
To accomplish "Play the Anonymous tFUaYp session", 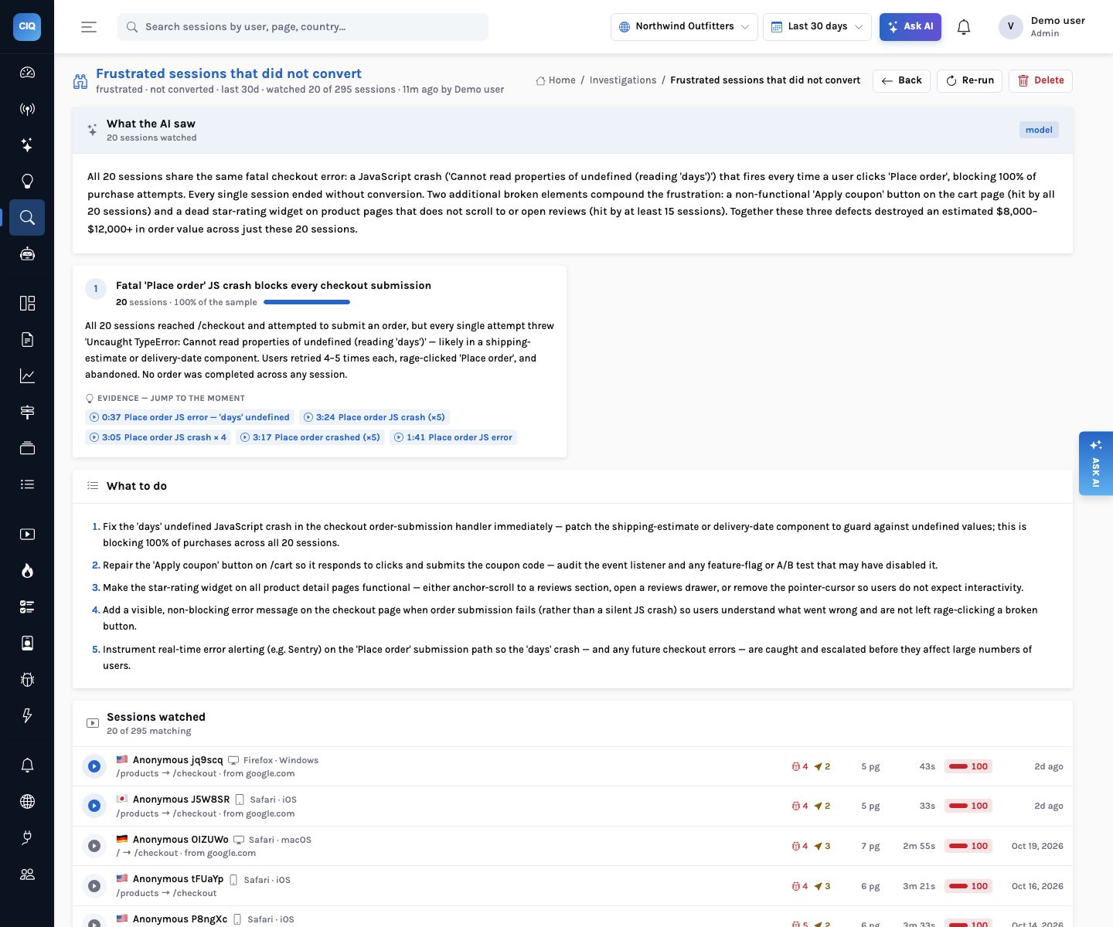I will pyautogui.click(x=94, y=886).
